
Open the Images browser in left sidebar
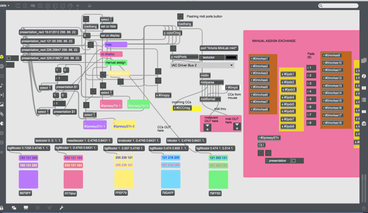coord(2,105)
